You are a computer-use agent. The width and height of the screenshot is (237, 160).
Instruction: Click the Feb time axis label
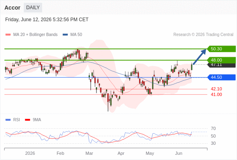pyautogui.click(x=60, y=153)
